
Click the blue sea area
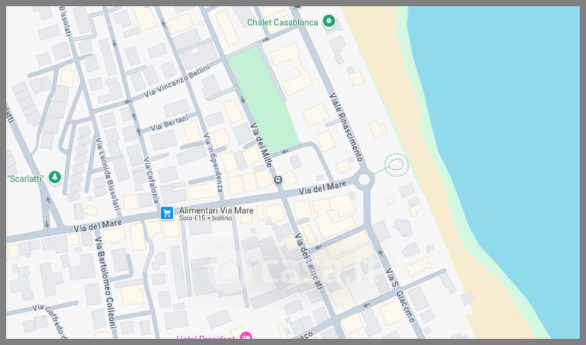pyautogui.click(x=505, y=146)
